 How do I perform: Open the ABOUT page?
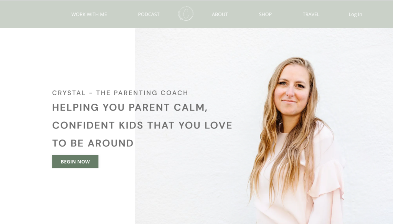(x=220, y=14)
